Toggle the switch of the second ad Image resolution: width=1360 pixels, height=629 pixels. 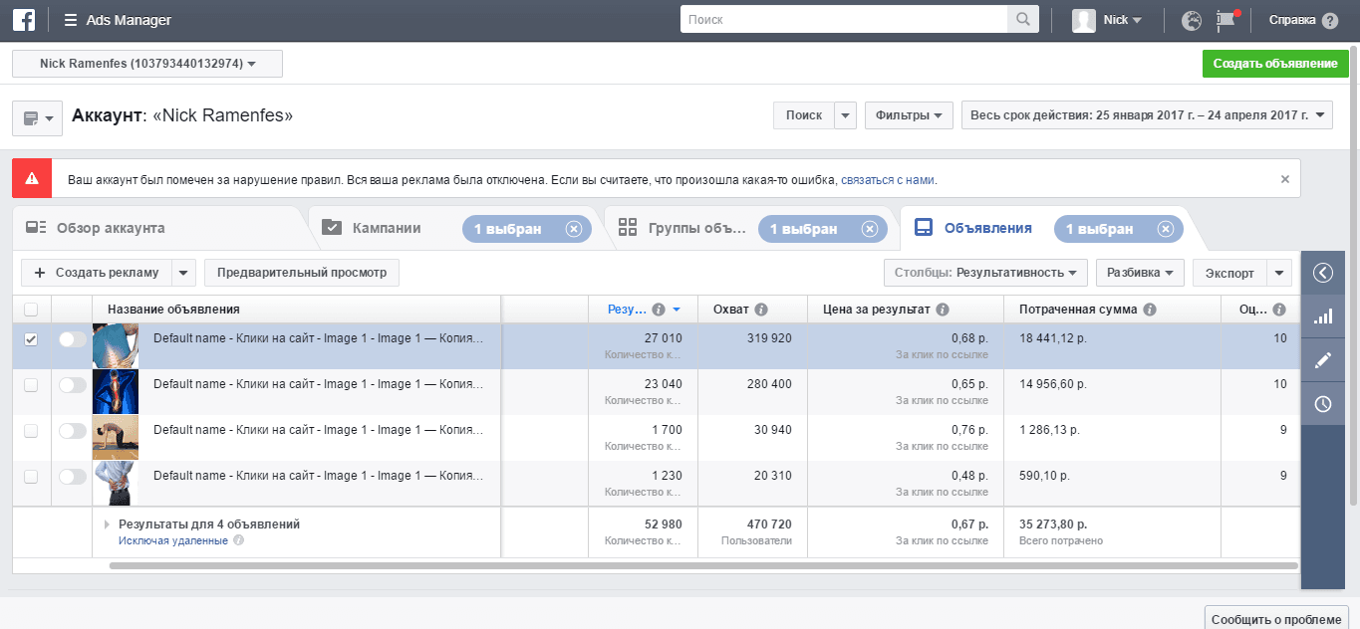(72, 385)
